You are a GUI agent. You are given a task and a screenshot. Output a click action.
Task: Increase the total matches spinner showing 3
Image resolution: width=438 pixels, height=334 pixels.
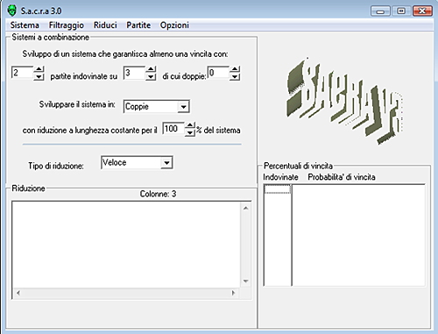[151, 69]
